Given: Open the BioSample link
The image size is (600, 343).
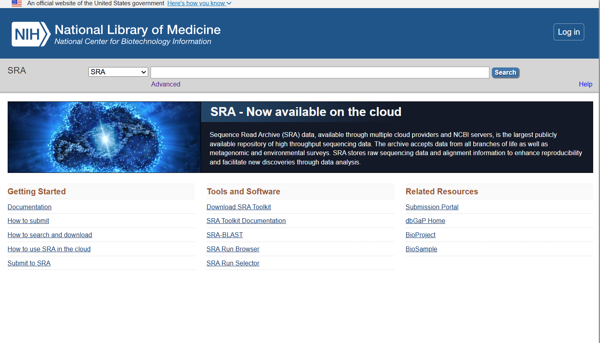Looking at the screenshot, I should pos(421,249).
